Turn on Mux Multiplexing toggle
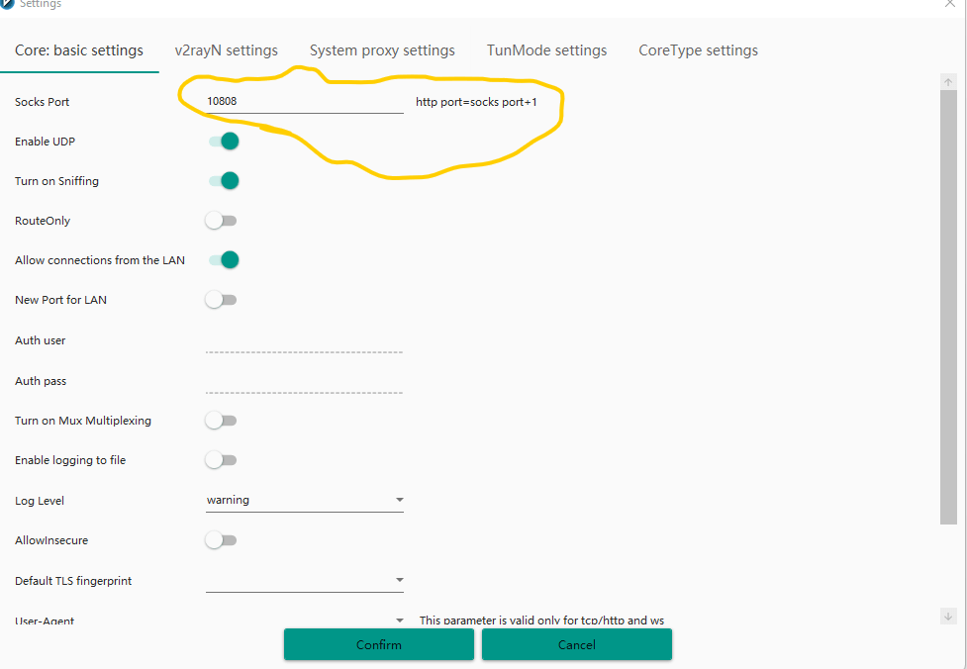Screen dimensions: 967x669 (x=222, y=421)
